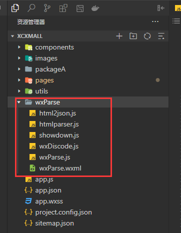
Task: Click the pages folder icon
Action: (x=28, y=80)
